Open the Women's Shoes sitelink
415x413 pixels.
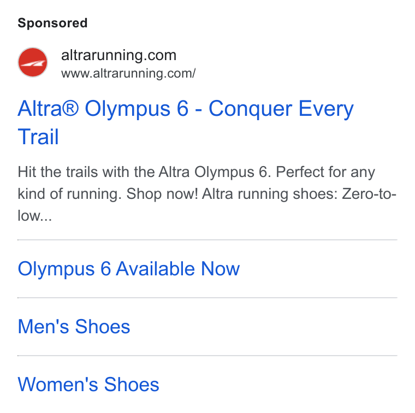[88, 384]
